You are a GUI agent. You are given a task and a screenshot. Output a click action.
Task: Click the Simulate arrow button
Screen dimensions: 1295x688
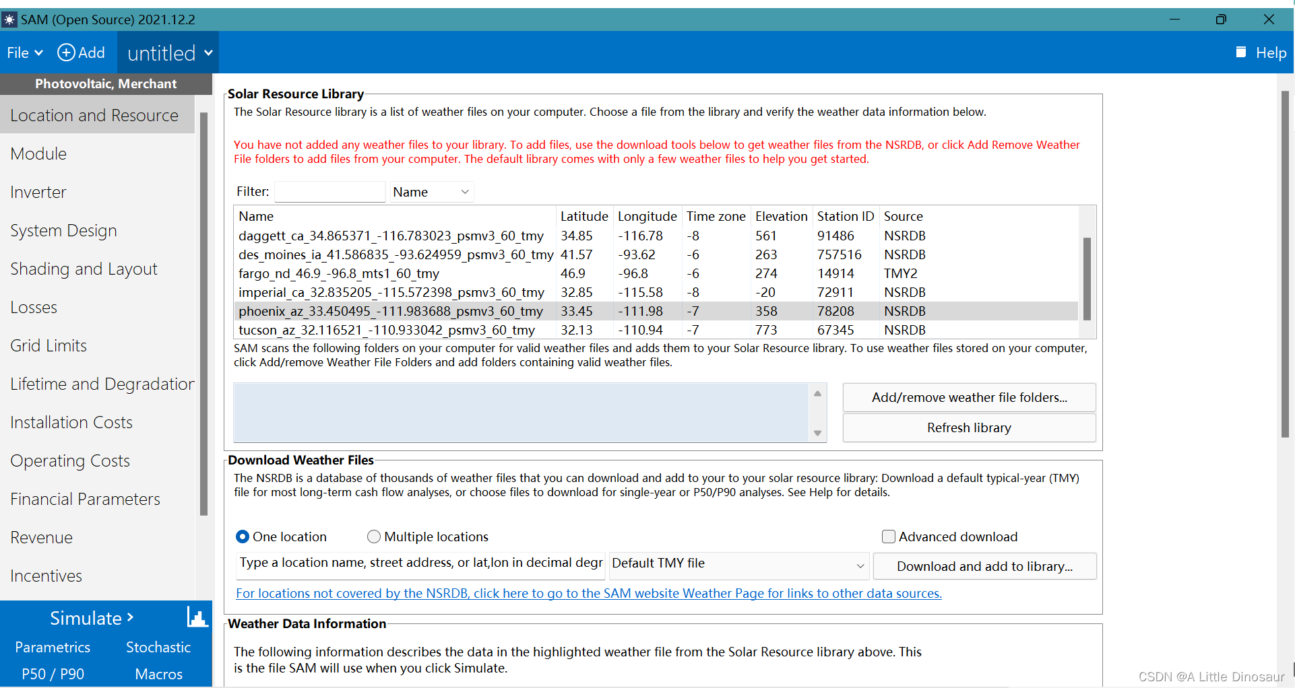click(x=92, y=618)
